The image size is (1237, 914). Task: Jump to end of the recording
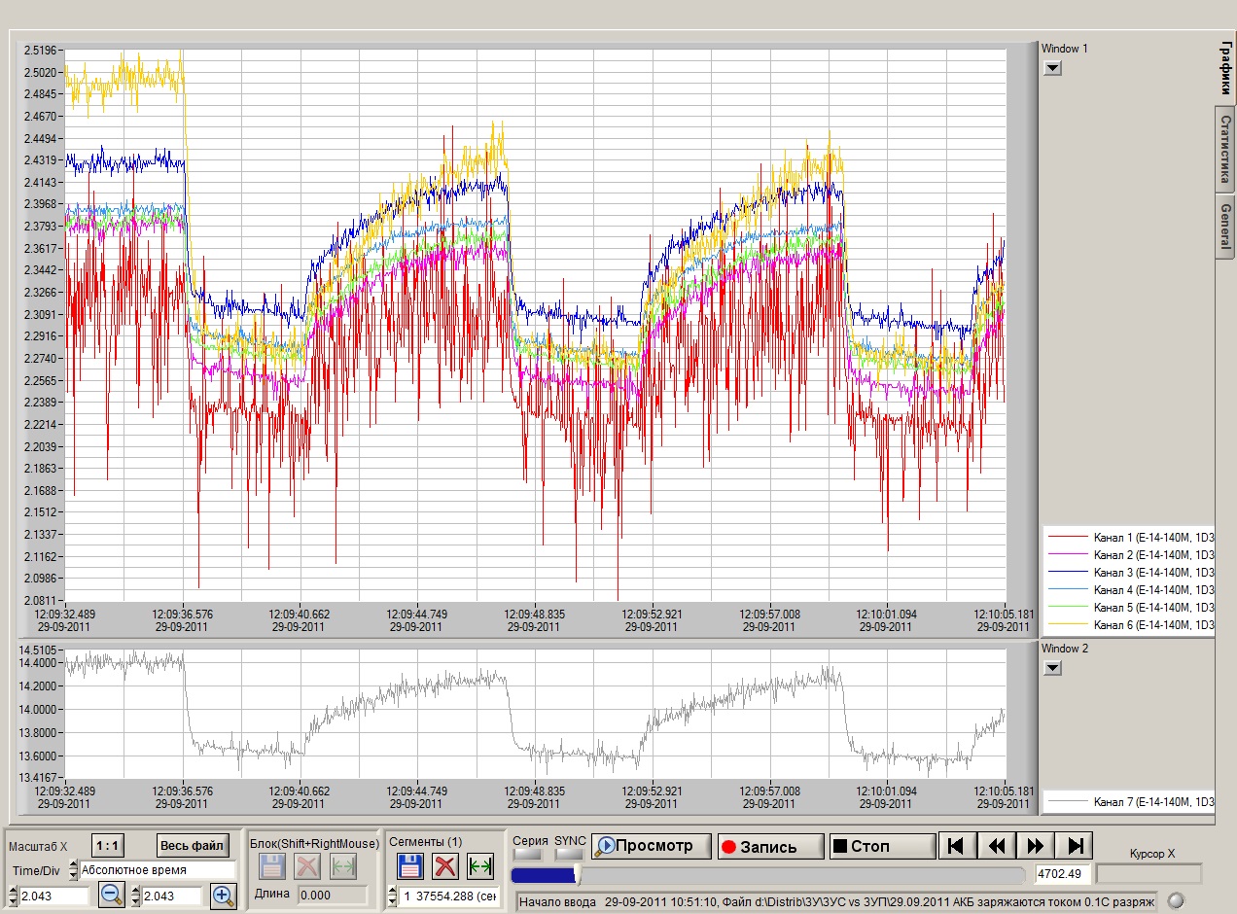[1076, 846]
